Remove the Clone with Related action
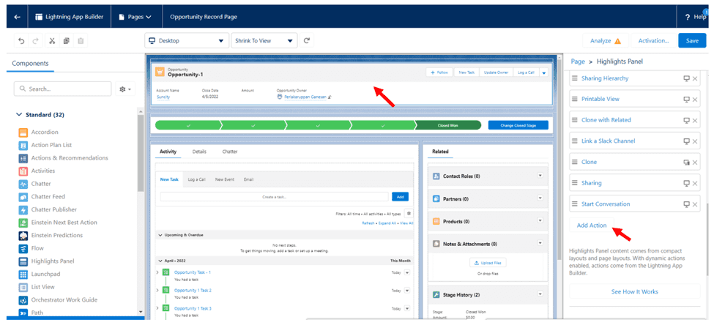The height and width of the screenshot is (328, 714). pyautogui.click(x=695, y=120)
